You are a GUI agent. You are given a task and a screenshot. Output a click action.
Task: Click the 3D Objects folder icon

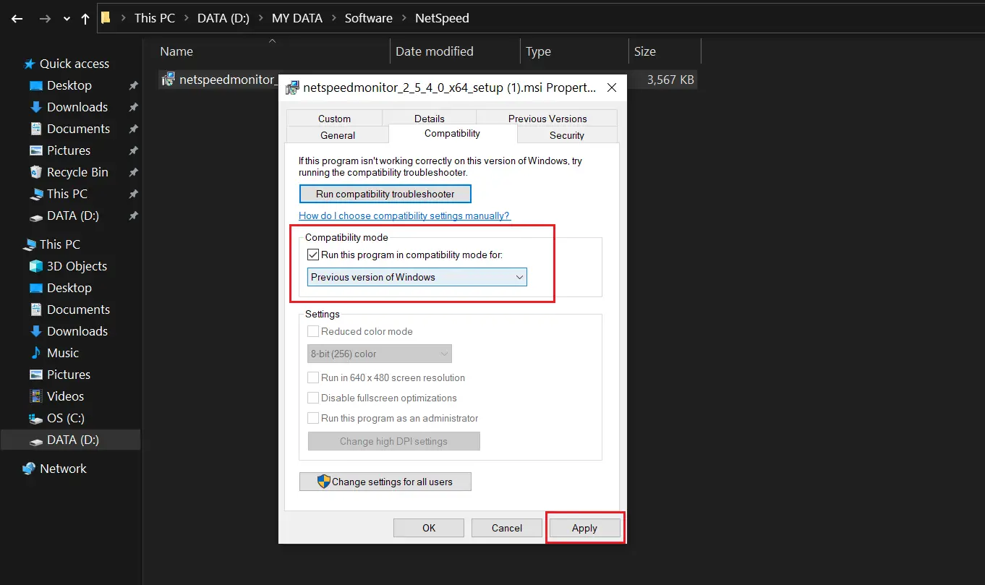pyautogui.click(x=35, y=266)
